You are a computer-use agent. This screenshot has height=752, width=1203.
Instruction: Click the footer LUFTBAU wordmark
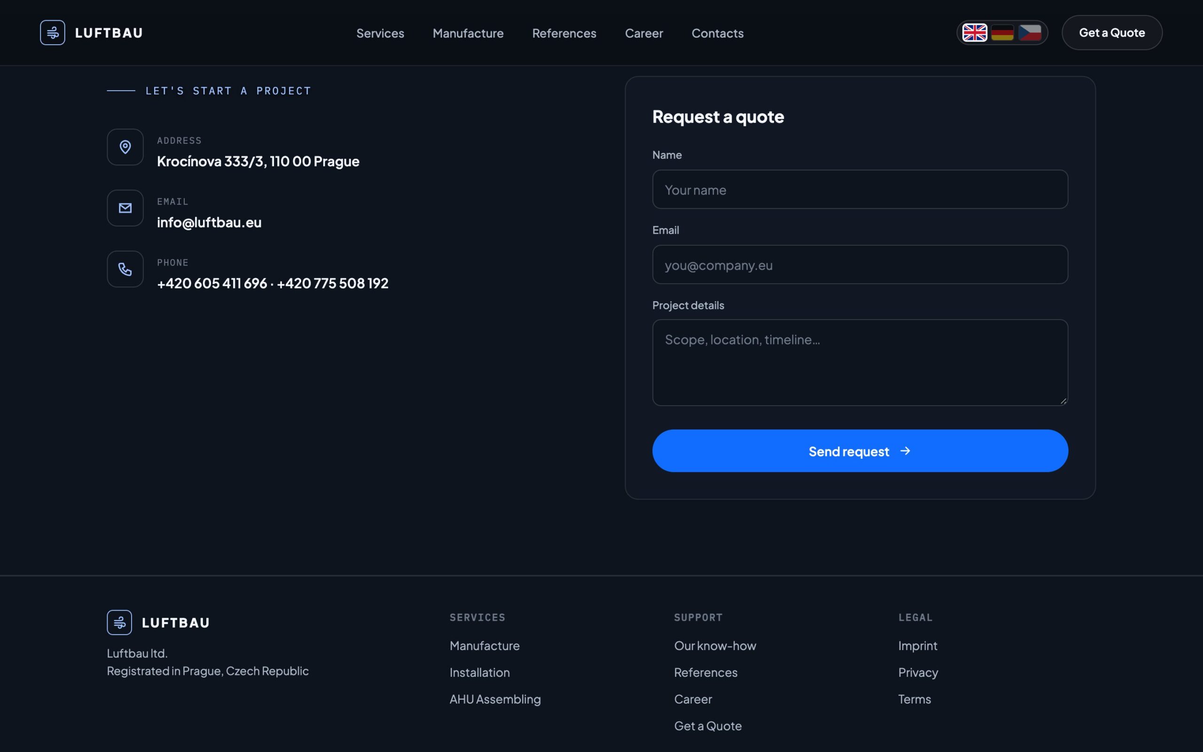(176, 623)
